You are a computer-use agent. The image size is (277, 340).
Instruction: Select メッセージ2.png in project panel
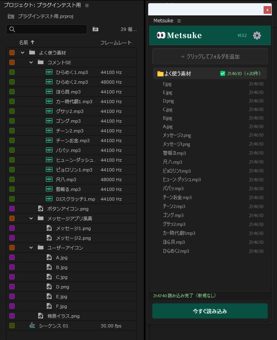point(74,238)
